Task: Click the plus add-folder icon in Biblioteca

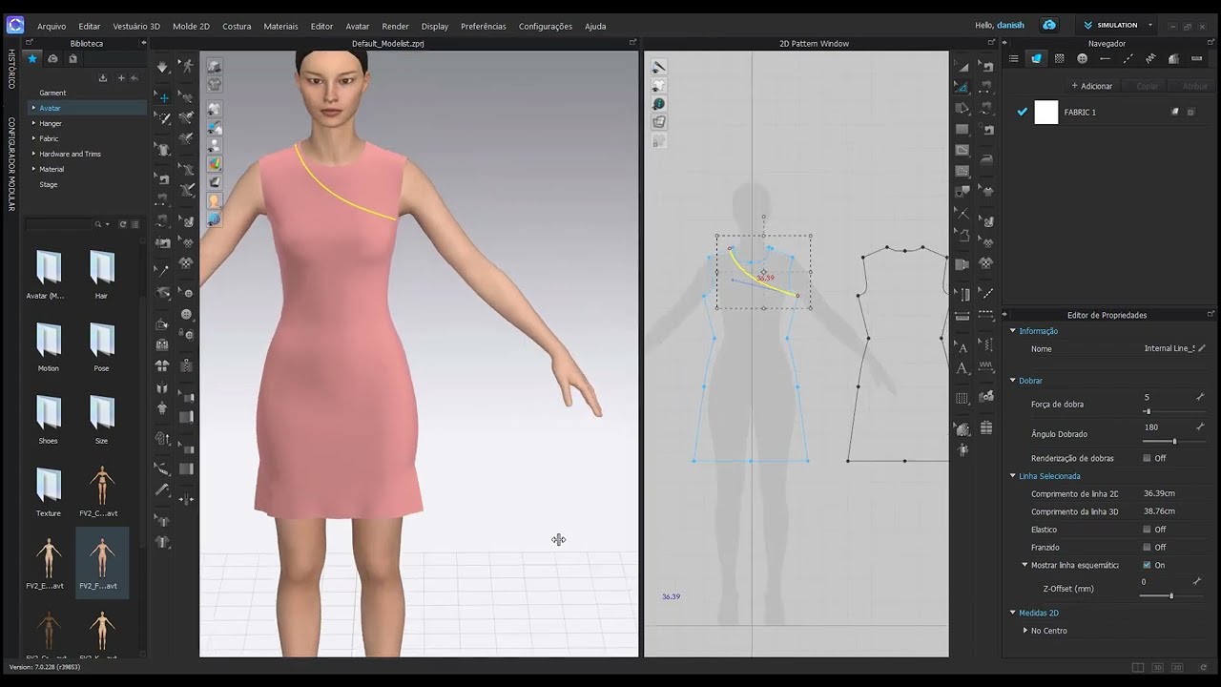Action: click(x=119, y=77)
